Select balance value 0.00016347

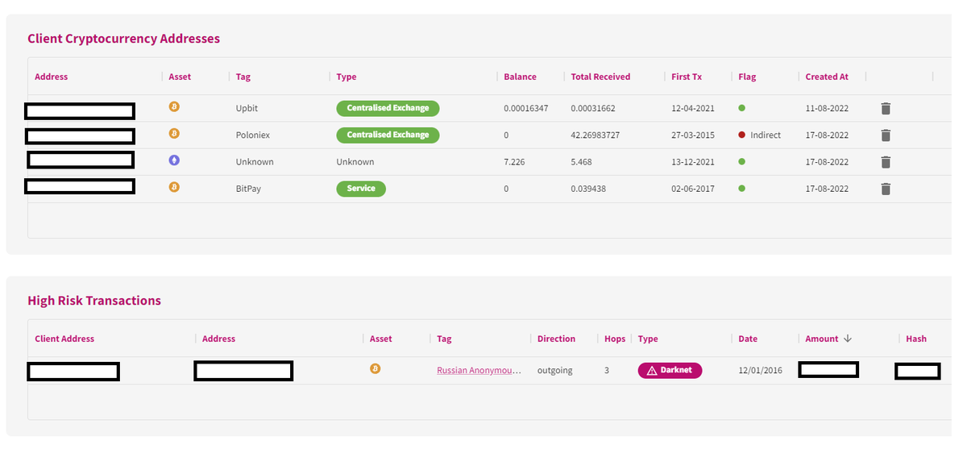pos(525,108)
